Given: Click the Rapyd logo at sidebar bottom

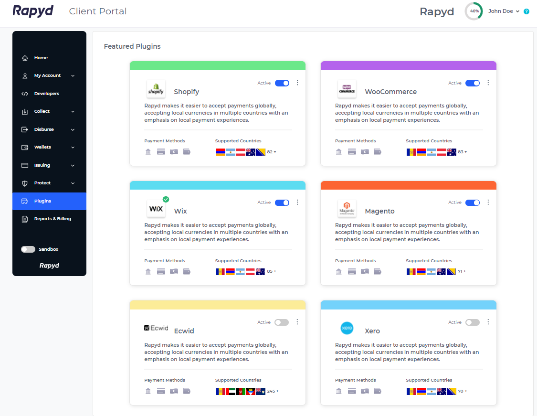Looking at the screenshot, I should [49, 266].
